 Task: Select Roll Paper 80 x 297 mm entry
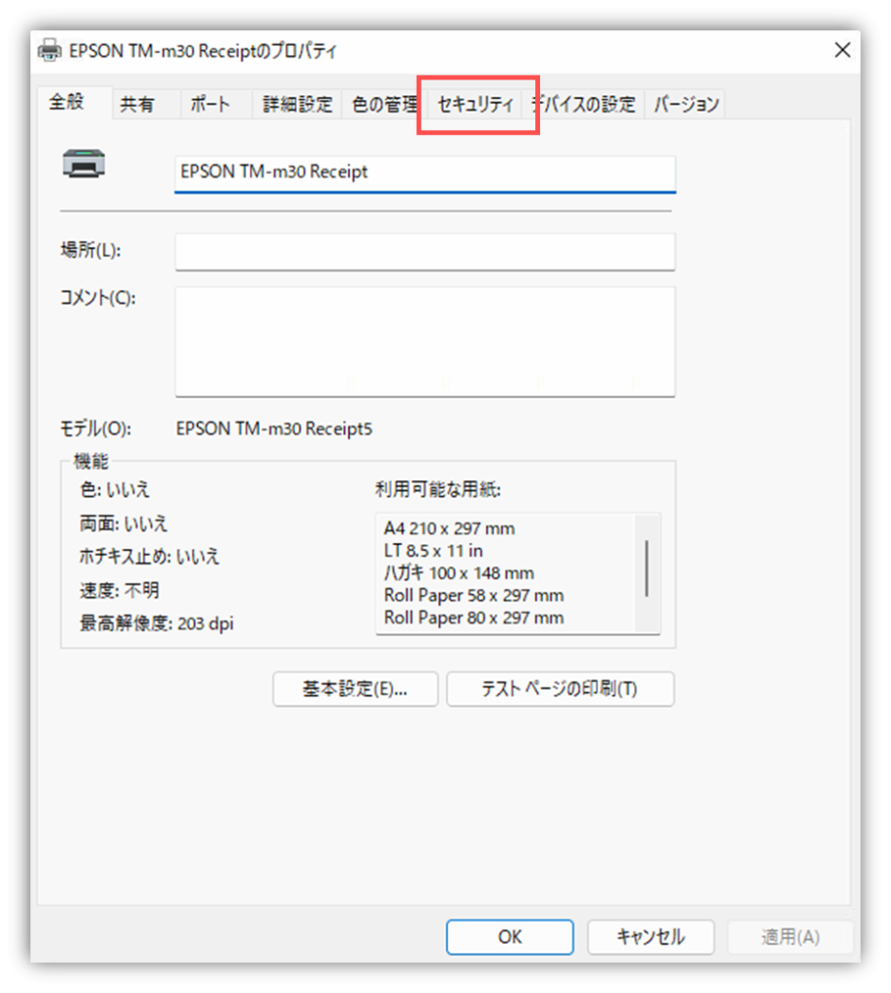pyautogui.click(x=474, y=618)
